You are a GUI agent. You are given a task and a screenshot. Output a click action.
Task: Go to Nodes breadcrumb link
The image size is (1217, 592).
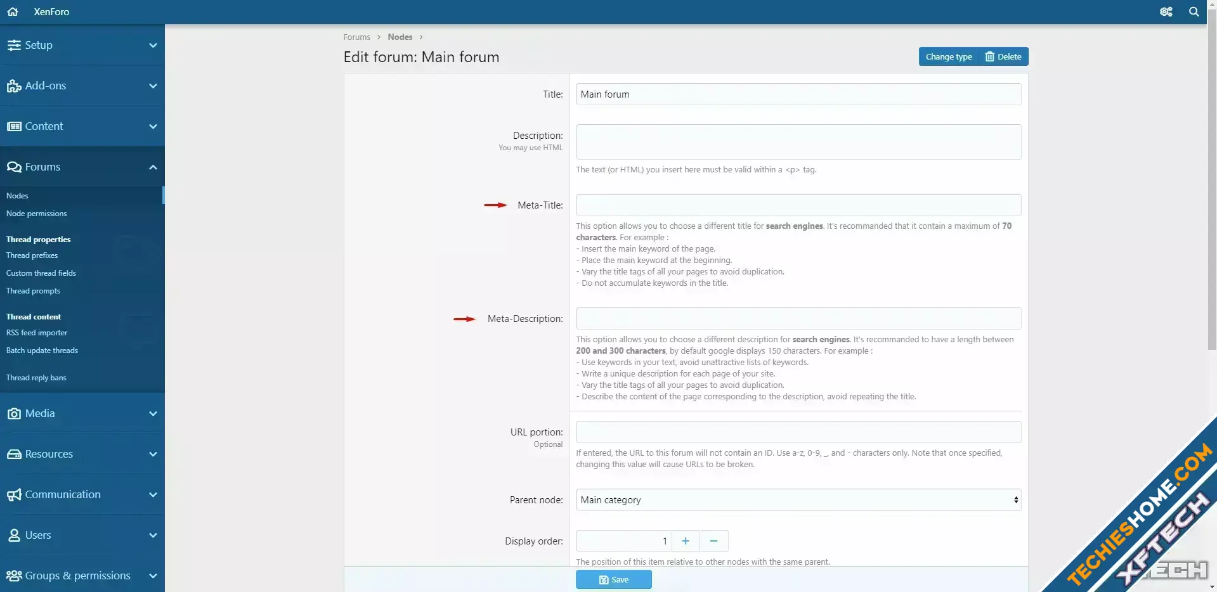(x=400, y=37)
